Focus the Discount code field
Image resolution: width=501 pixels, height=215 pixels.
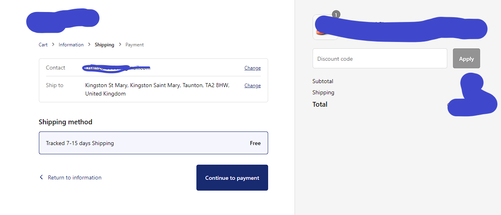pos(380,59)
